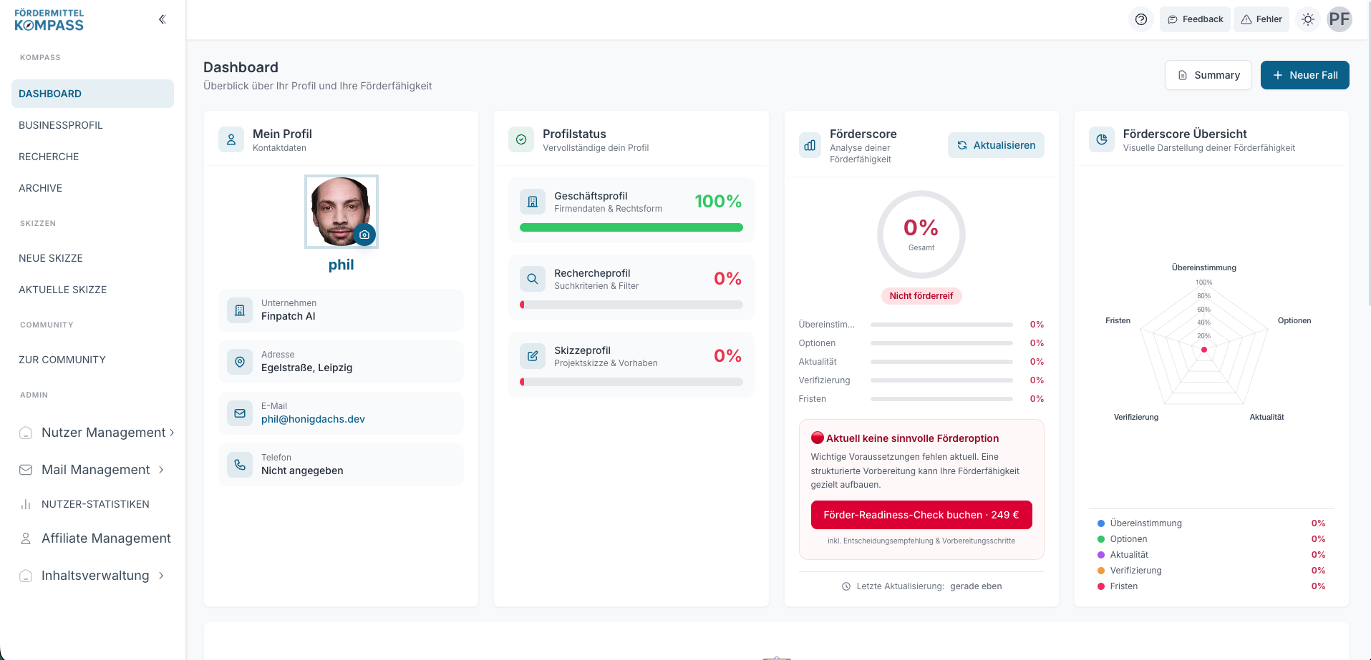This screenshot has height=660, width=1371.
Task: Click the Telefon phone icon
Action: pyautogui.click(x=240, y=465)
